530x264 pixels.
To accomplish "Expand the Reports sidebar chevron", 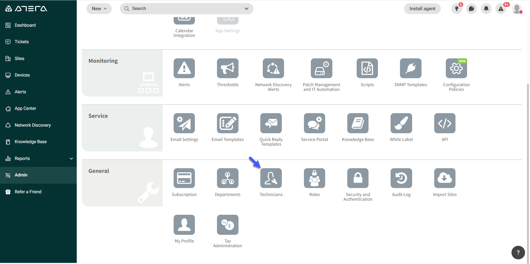I will point(71,159).
